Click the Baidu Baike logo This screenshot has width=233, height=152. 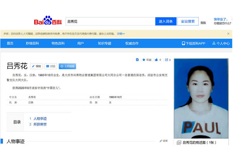(48, 20)
